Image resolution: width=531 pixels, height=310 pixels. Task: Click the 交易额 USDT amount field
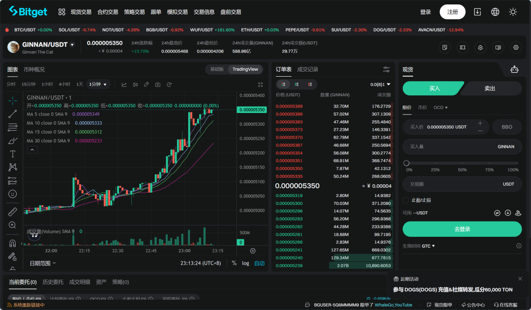(462, 184)
